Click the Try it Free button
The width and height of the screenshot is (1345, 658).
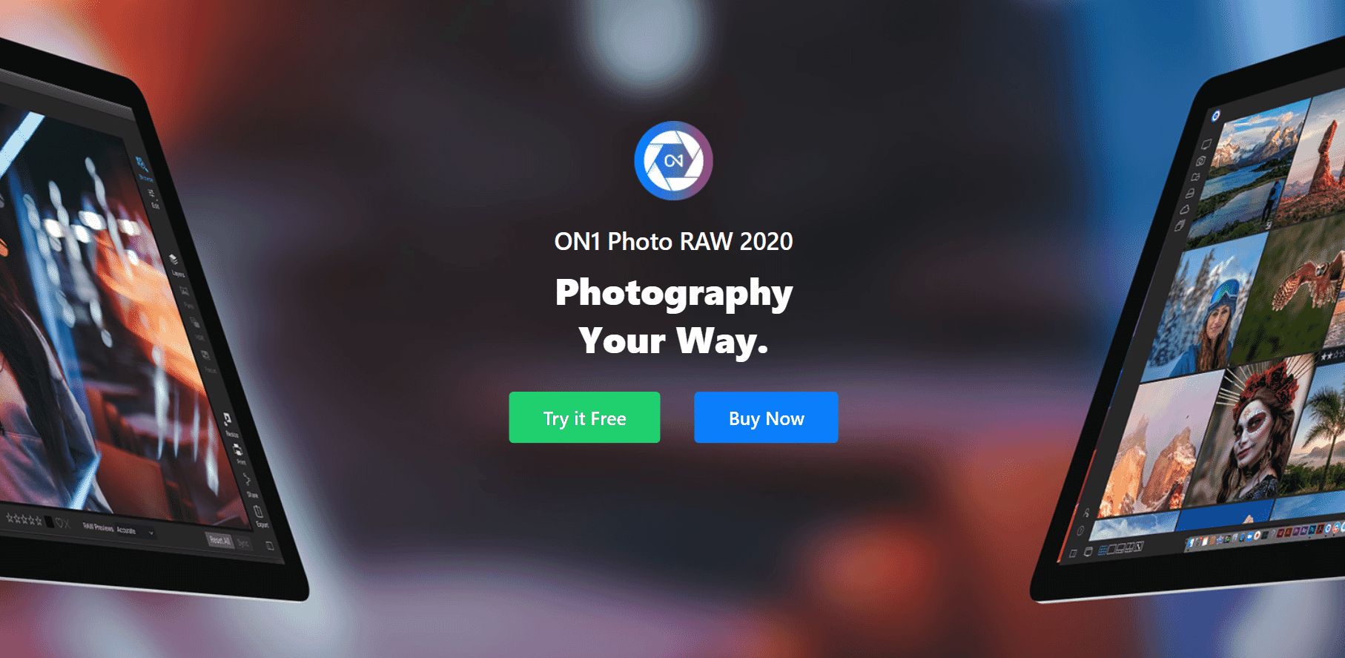point(584,418)
